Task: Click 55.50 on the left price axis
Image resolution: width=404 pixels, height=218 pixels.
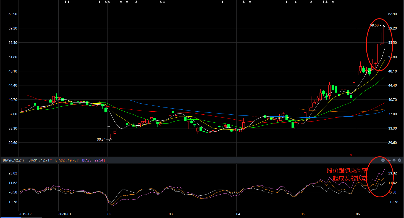Action: tap(13, 43)
